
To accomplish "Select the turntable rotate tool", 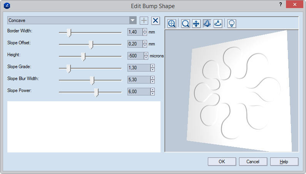I will 218,23.
